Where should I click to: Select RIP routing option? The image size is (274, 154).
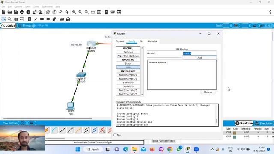(x=128, y=68)
